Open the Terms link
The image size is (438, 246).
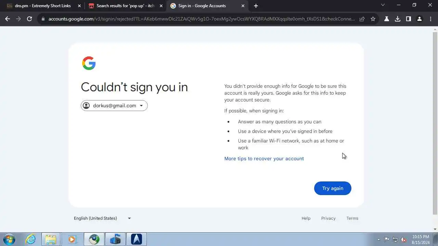[352, 218]
